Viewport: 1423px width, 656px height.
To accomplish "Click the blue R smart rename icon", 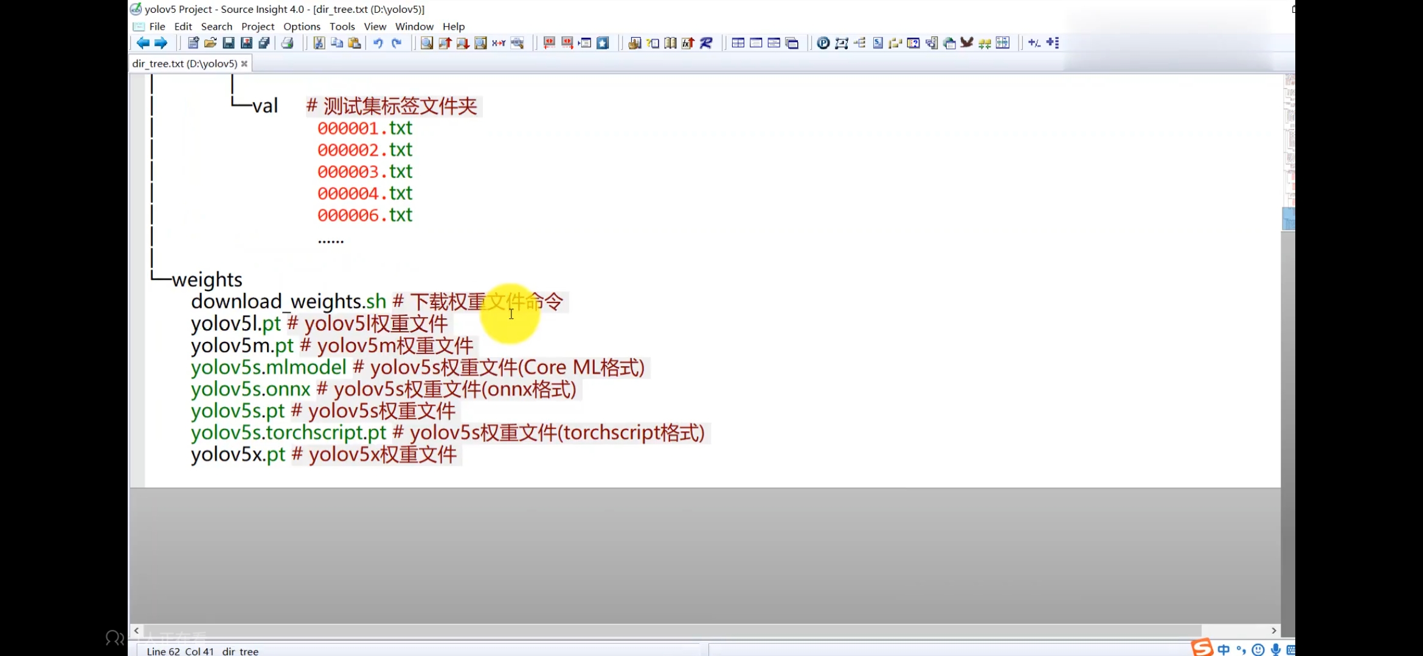I will point(706,43).
